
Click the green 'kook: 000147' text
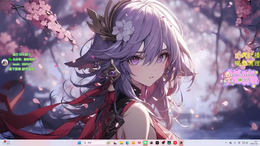22,64
